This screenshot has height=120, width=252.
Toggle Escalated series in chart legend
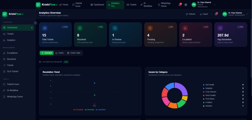(78, 110)
